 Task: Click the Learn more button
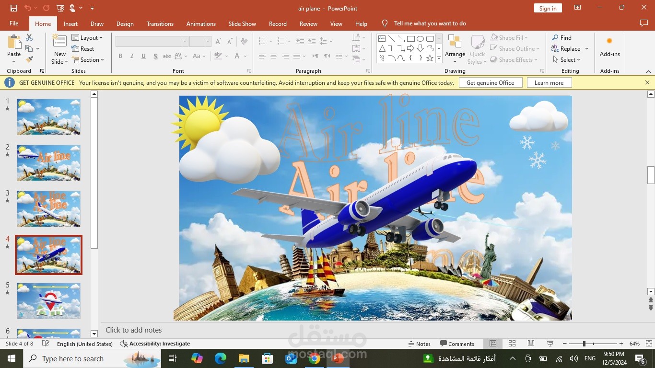coord(549,82)
